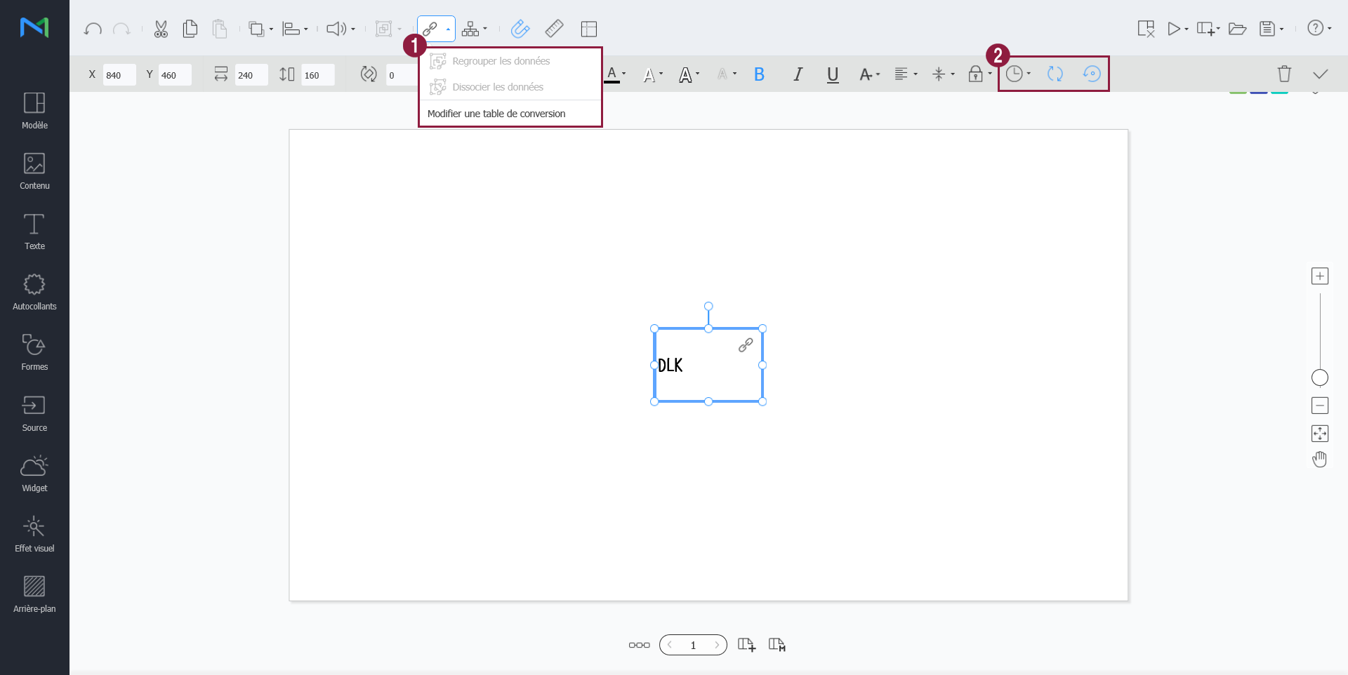Expand the text alignment dropdown
The image size is (1348, 675).
[x=906, y=74]
